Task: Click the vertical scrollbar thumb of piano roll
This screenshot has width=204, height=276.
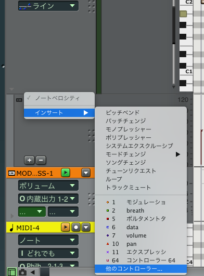Action: (x=174, y=24)
